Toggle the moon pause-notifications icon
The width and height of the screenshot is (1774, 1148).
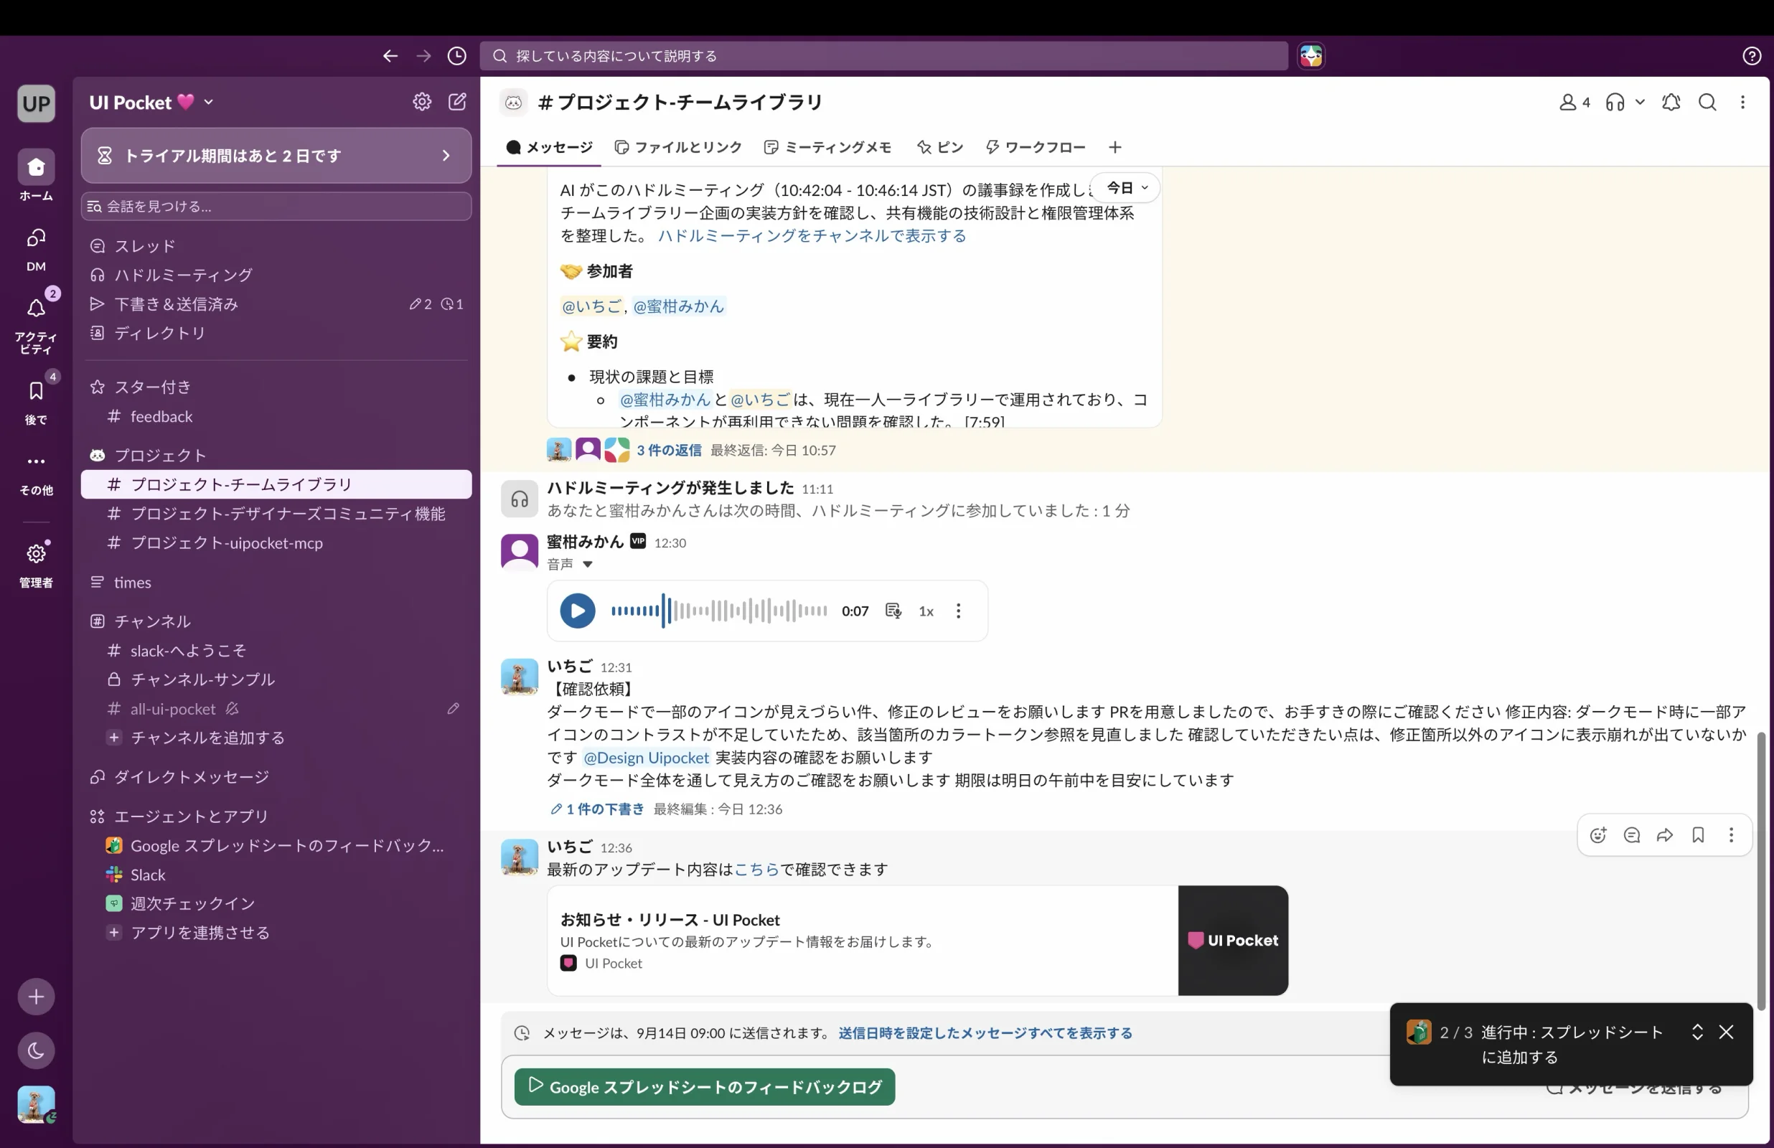click(36, 1050)
